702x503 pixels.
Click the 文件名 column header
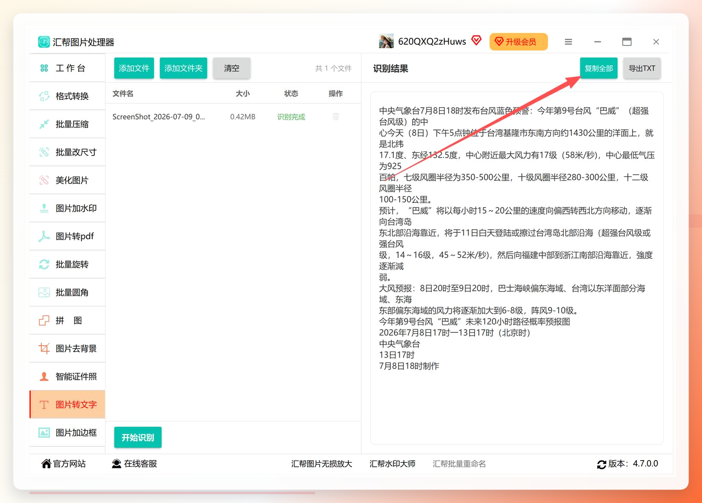coord(123,94)
